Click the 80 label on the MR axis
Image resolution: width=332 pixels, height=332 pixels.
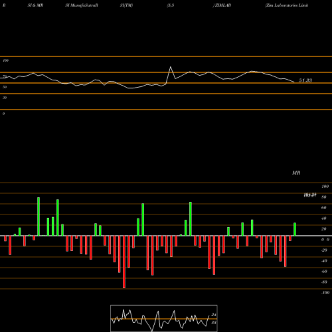coord(324,197)
